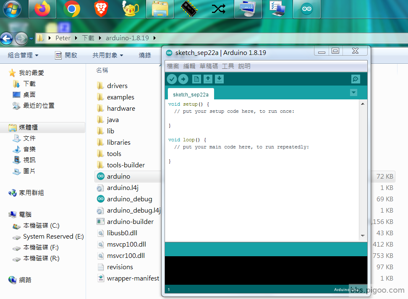This screenshot has width=408, height=299.
Task: Click the editor scrollbar up arrow
Action: 363,104
